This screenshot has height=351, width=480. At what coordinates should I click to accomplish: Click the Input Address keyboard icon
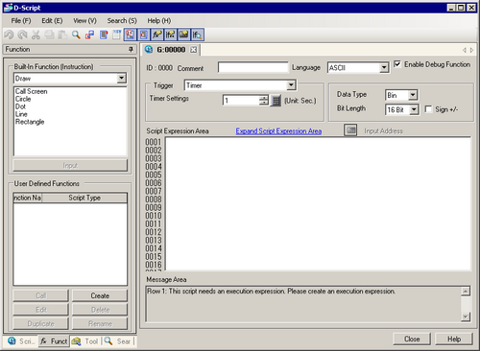coord(350,130)
